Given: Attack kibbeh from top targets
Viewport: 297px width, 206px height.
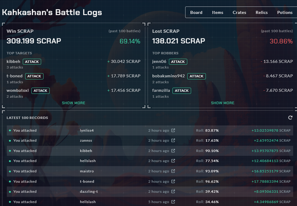Looking at the screenshot, I should (x=32, y=62).
